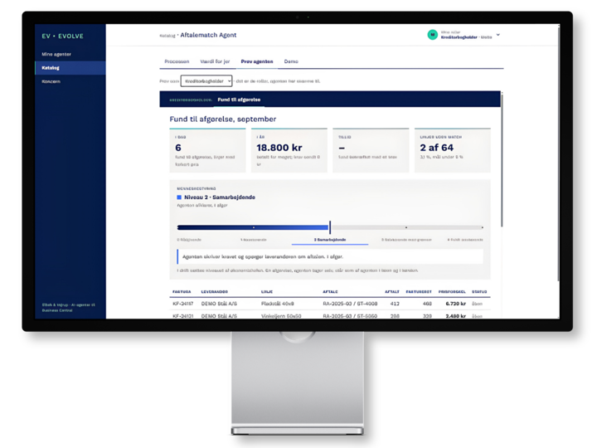Expand the Mine roller chevron menu
597x448 pixels.
click(498, 35)
